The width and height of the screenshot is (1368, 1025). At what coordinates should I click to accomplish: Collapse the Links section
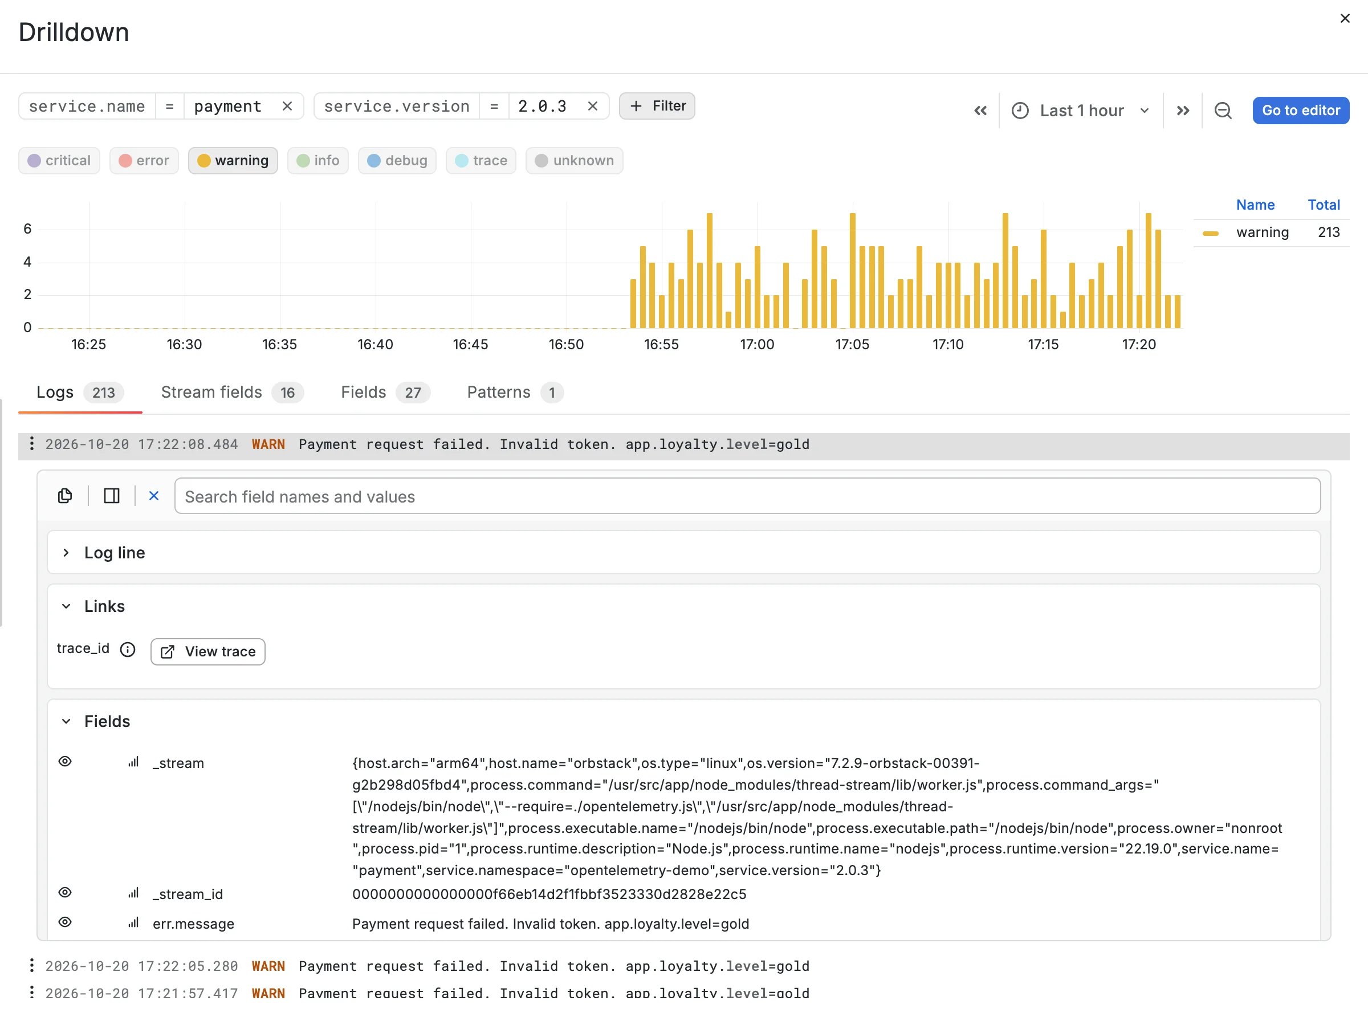coord(66,606)
